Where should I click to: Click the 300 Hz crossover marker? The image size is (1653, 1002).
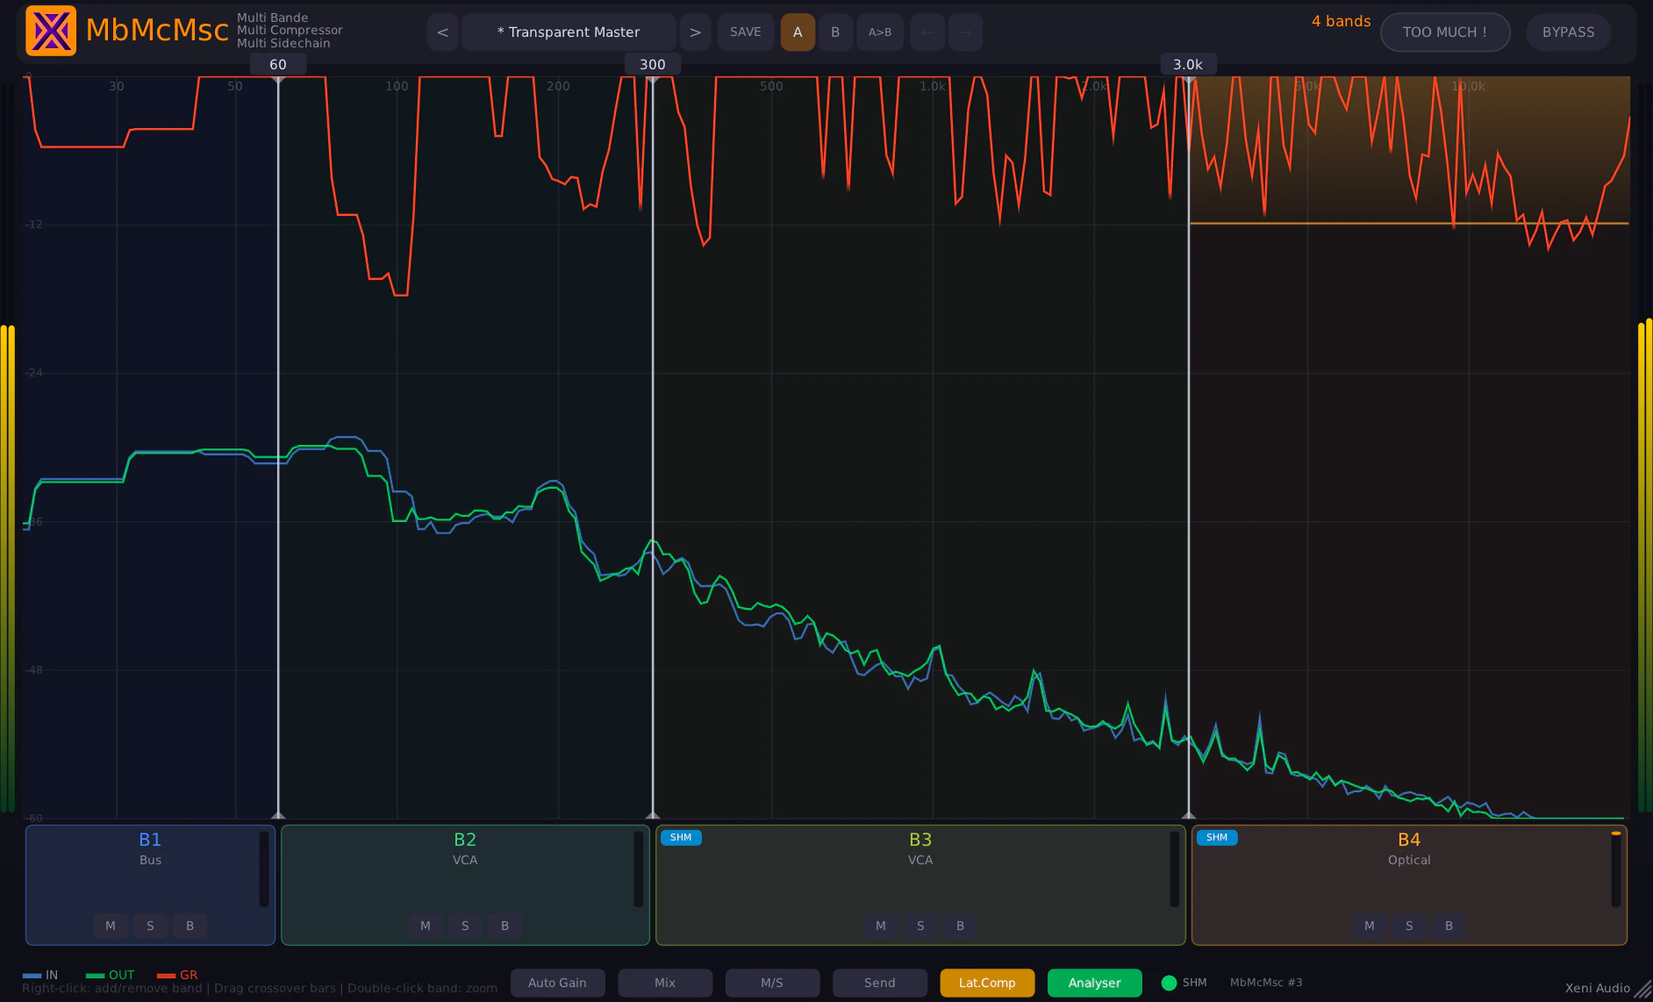(x=652, y=64)
